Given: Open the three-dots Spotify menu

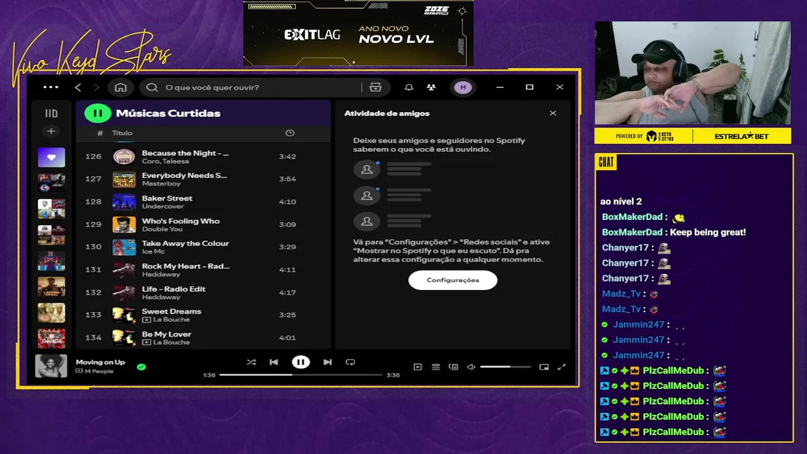Looking at the screenshot, I should point(50,87).
